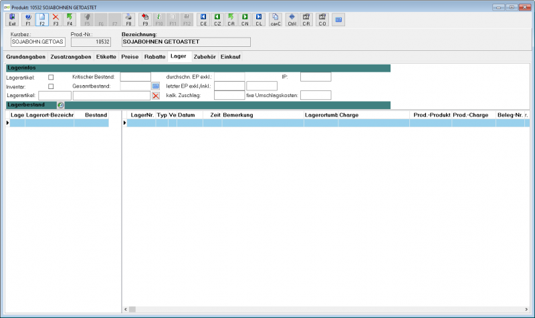This screenshot has width=535, height=318.
Task: Switch to the Einkauf tab
Action: pyautogui.click(x=230, y=57)
